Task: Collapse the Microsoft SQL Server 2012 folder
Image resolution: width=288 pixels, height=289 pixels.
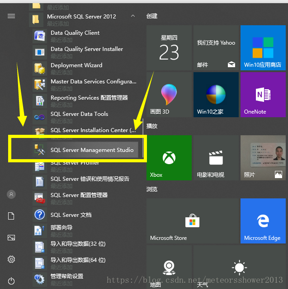Action: coord(133,16)
